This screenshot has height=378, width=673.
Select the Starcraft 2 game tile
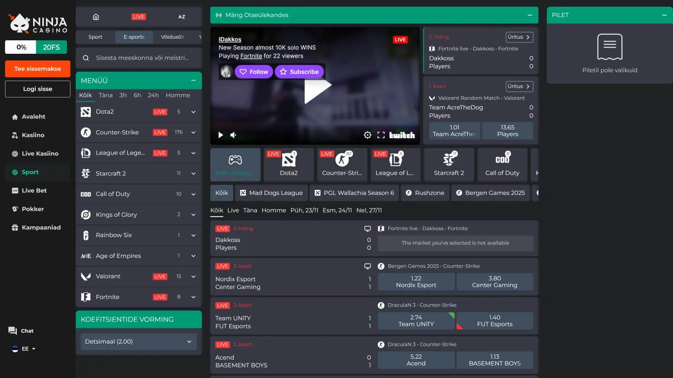point(449,165)
